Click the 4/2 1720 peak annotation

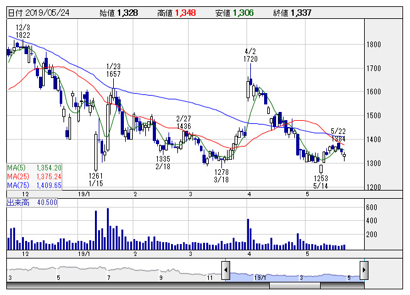[x=250, y=55]
